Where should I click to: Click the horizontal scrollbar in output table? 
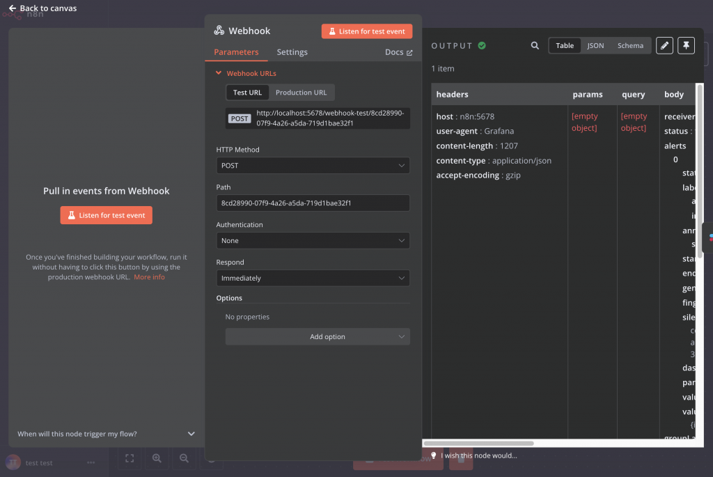(x=479, y=444)
